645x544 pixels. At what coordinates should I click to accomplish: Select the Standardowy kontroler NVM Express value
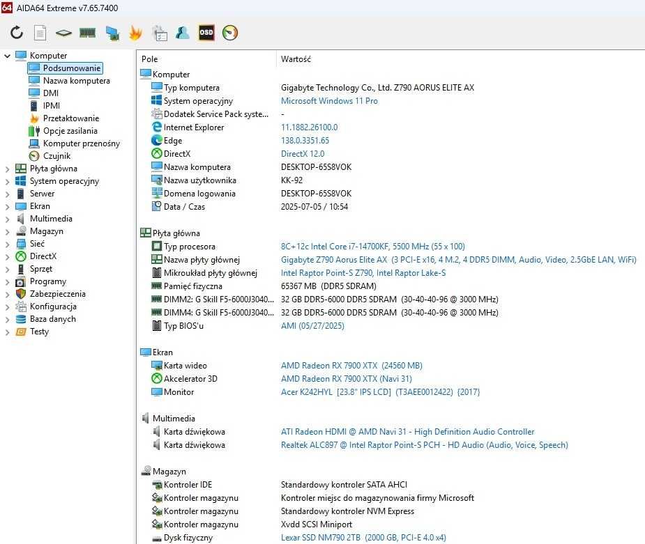point(347,511)
